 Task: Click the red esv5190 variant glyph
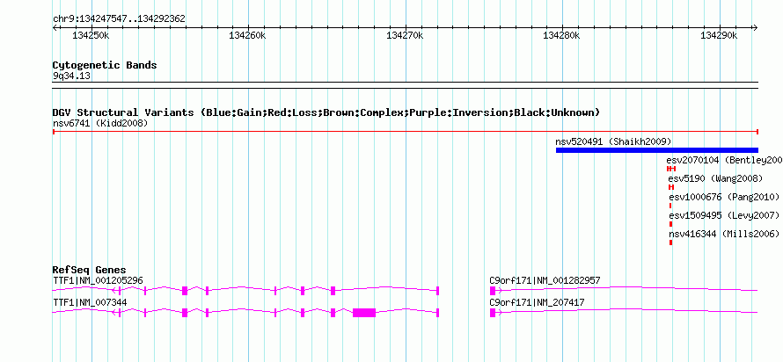[x=671, y=187]
